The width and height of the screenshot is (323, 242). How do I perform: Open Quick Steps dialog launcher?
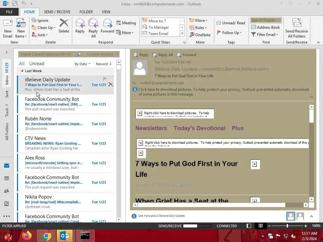pyautogui.click(x=184, y=43)
